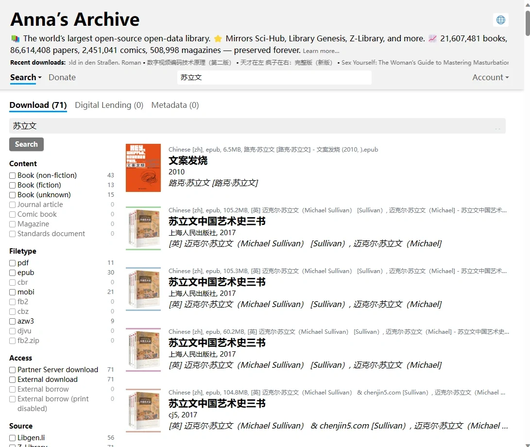The width and height of the screenshot is (530, 447).
Task: Tick the Journal article checkbox
Action: coord(13,205)
